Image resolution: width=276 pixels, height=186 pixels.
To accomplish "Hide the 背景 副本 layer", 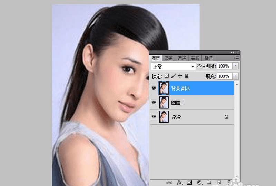I will [154, 88].
